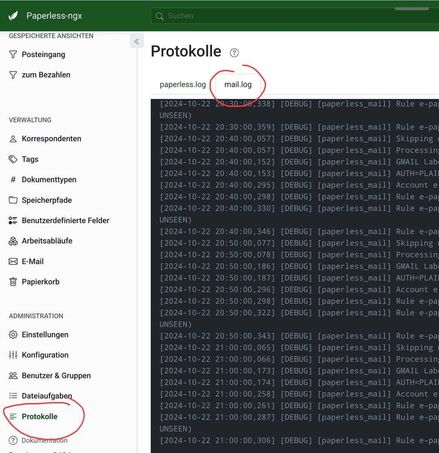
Task: Click the sliders icon for Konfiguration
Action: coord(13,355)
